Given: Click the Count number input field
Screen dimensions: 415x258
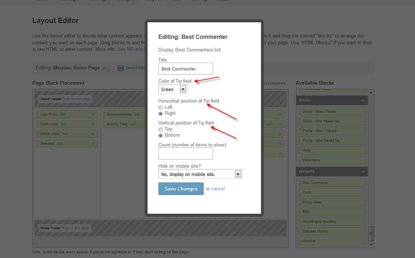Looking at the screenshot, I should coord(185,154).
